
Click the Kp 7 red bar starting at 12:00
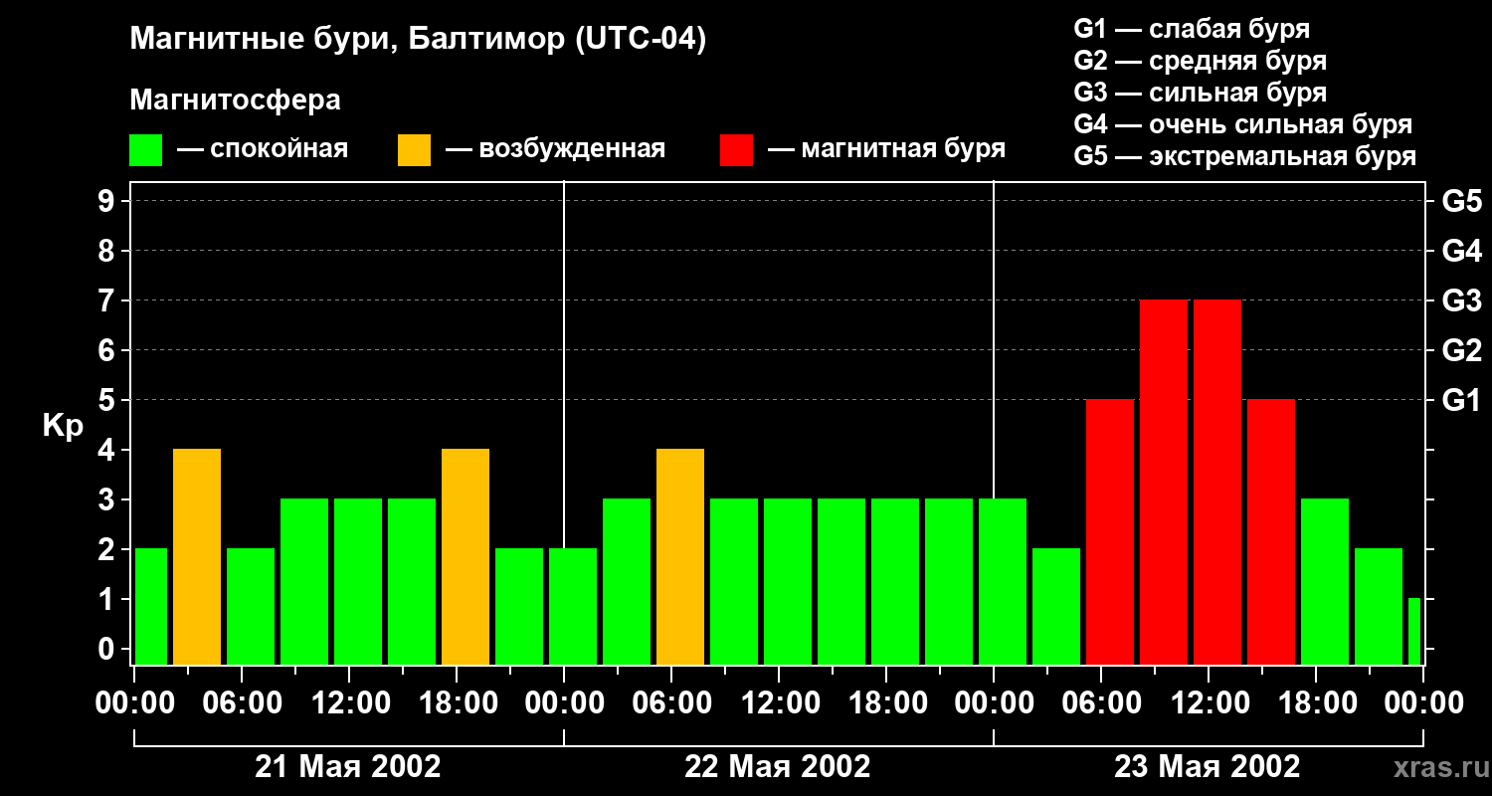click(1217, 483)
